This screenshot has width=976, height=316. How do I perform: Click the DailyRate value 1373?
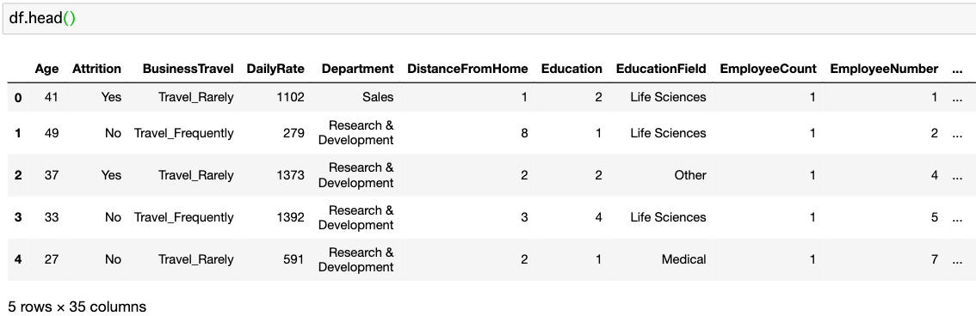point(291,175)
